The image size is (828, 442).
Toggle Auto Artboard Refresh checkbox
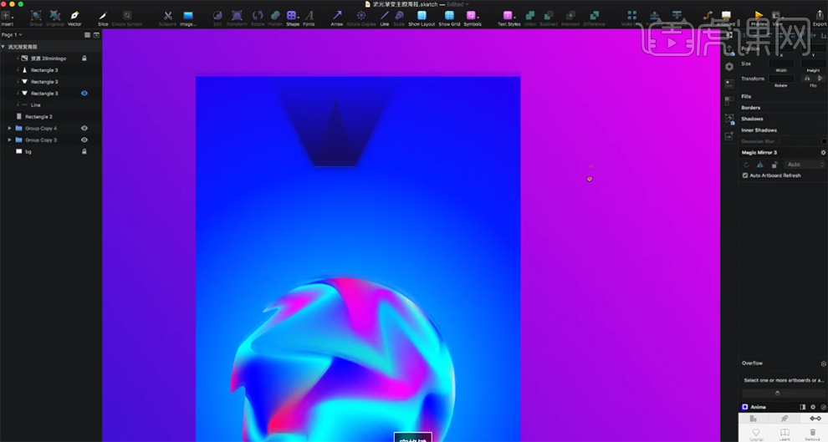pos(745,175)
